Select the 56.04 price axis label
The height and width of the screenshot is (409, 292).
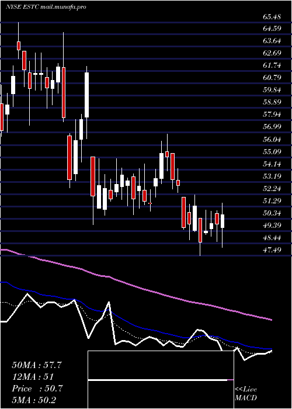(272, 139)
